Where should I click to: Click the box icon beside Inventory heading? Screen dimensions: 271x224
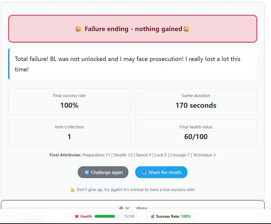(121, 208)
